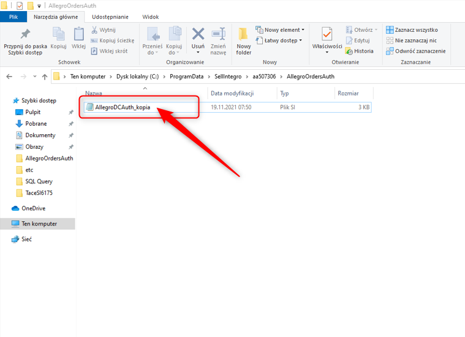The width and height of the screenshot is (465, 337).
Task: Click Zmień nazwę rename icon
Action: (218, 34)
